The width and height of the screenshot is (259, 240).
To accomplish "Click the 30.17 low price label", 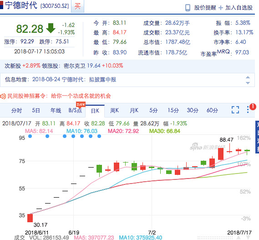I will coord(41,225).
